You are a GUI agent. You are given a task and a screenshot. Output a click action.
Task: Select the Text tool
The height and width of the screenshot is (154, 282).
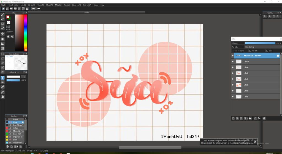[2, 78]
